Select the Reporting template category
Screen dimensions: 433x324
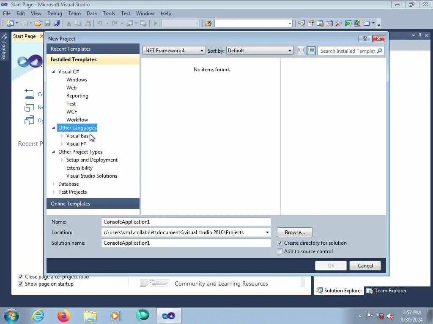tap(77, 96)
